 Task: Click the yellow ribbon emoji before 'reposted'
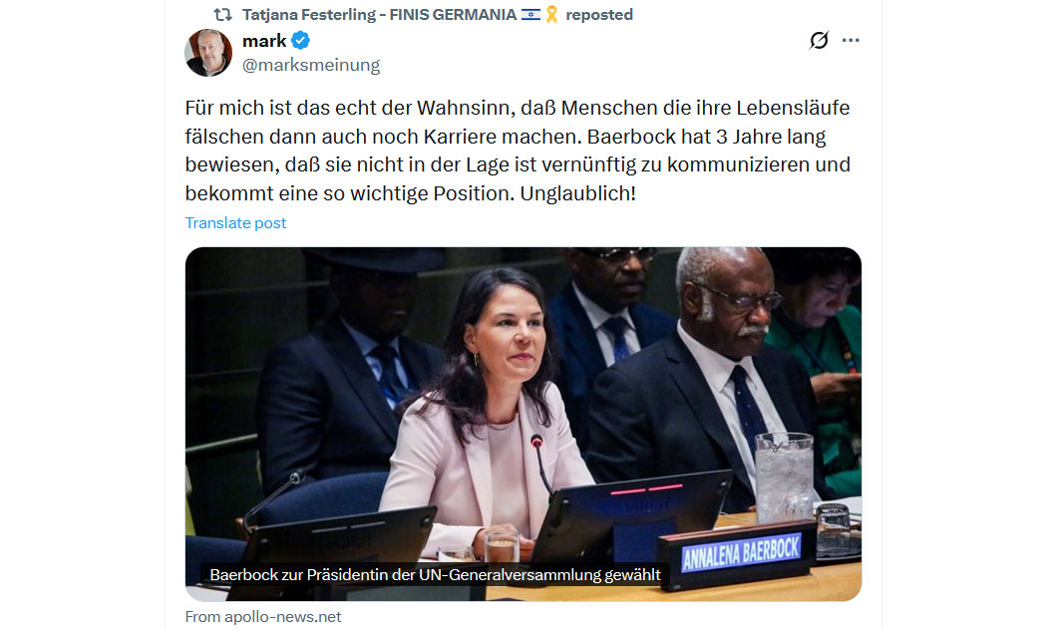pos(551,15)
